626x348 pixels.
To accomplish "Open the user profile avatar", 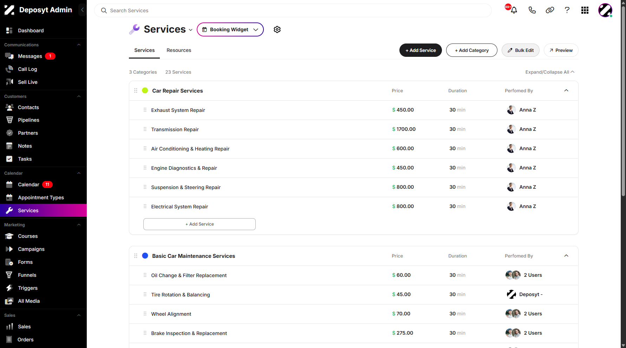I will 605,10.
